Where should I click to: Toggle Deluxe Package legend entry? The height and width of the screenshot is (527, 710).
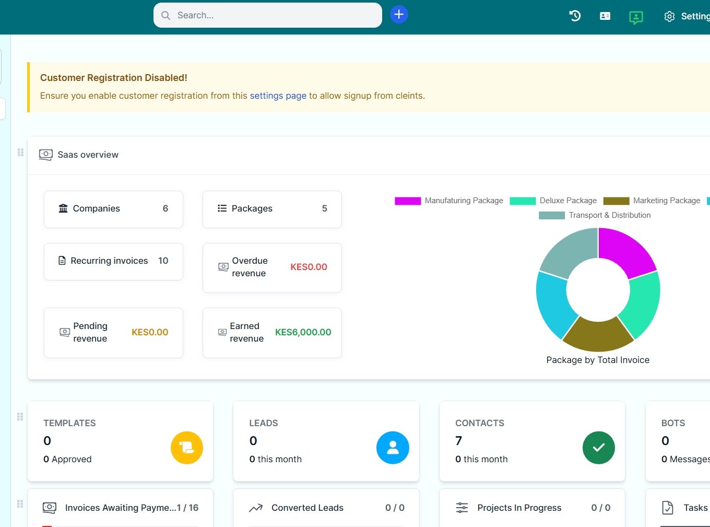tap(553, 201)
